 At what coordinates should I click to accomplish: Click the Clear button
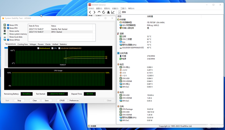[35, 100]
